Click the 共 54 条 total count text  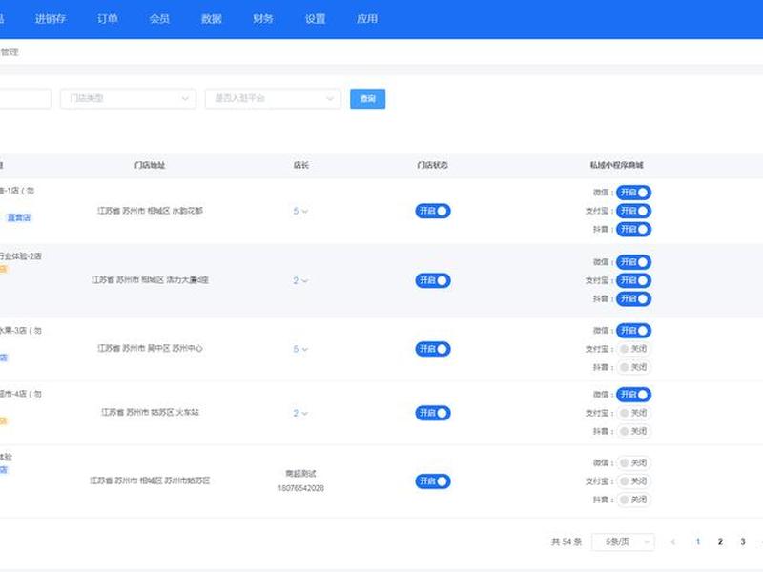click(x=567, y=541)
